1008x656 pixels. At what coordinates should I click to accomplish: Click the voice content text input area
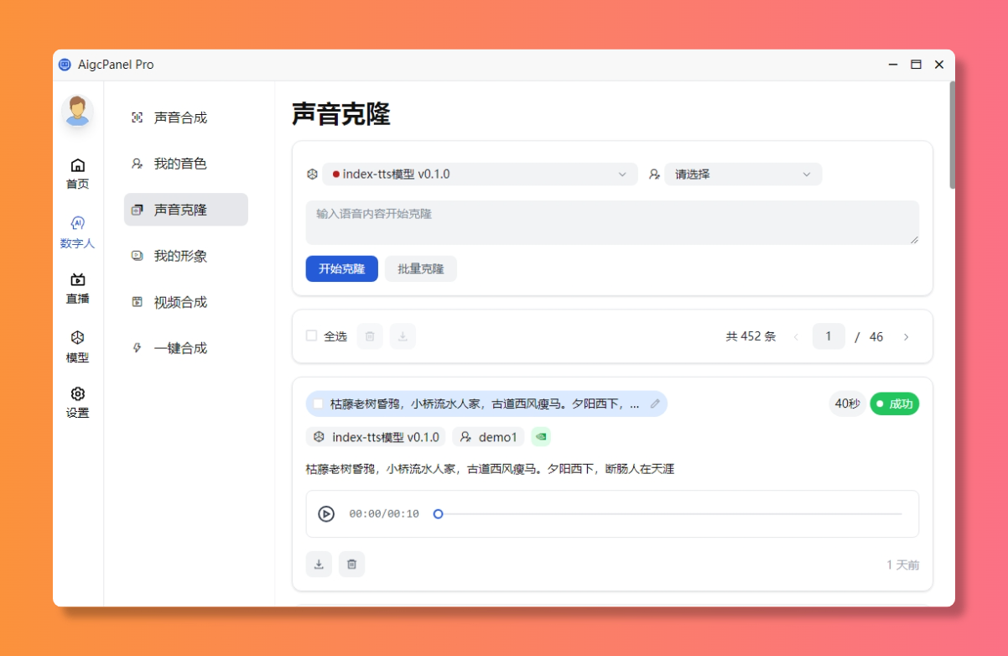pos(611,222)
